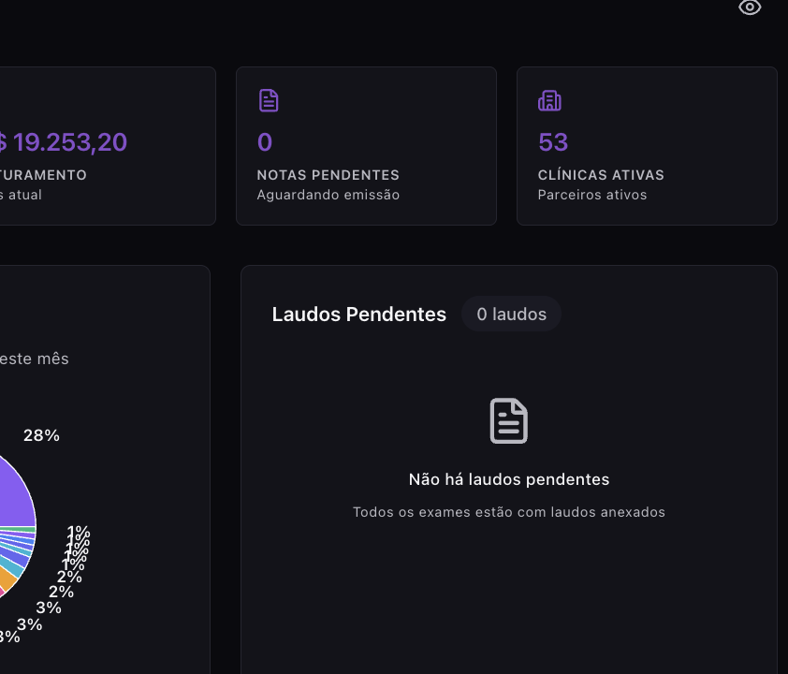Click the 28% pie chart label
The width and height of the screenshot is (788, 674).
pyautogui.click(x=41, y=435)
